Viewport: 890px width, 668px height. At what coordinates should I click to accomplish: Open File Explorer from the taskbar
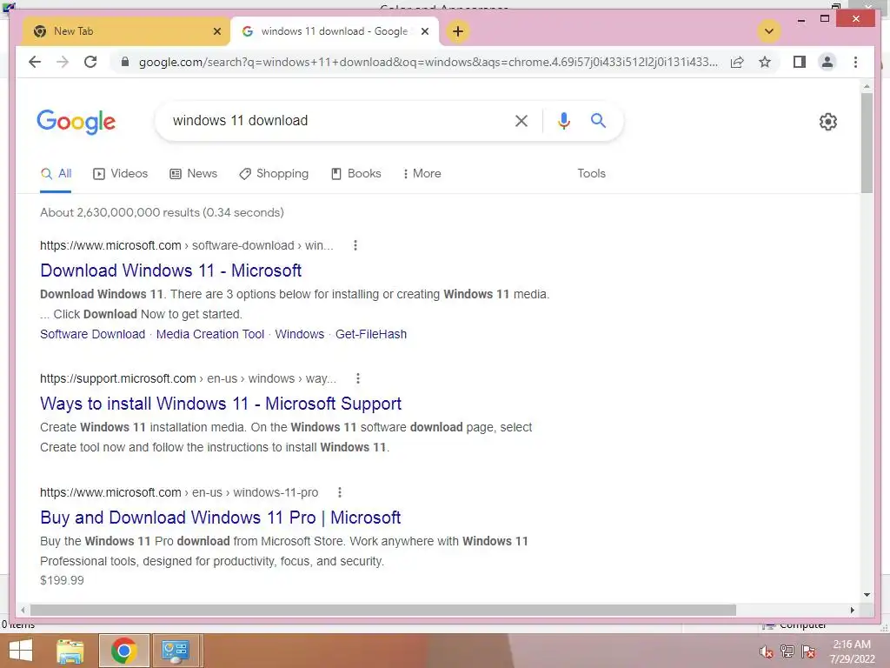(70, 651)
